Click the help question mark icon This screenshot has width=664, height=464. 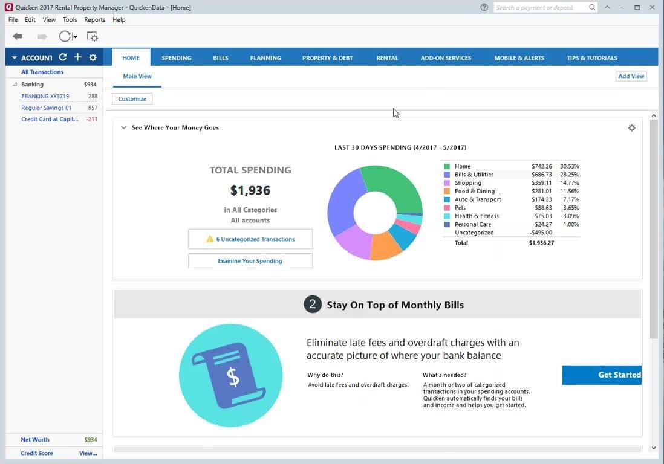484,7
